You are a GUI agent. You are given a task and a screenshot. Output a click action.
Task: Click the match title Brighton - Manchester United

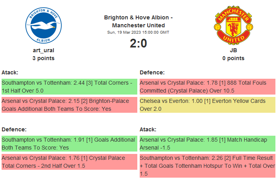[x=138, y=21]
